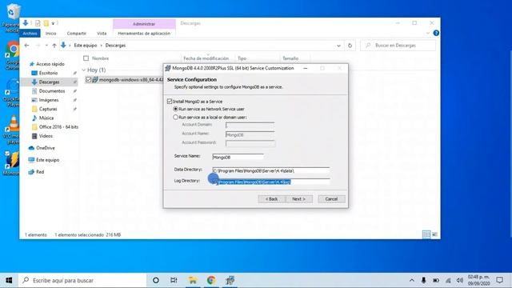Open recent locations dropdown arrow
The width and height of the screenshot is (512, 288).
click(46, 46)
